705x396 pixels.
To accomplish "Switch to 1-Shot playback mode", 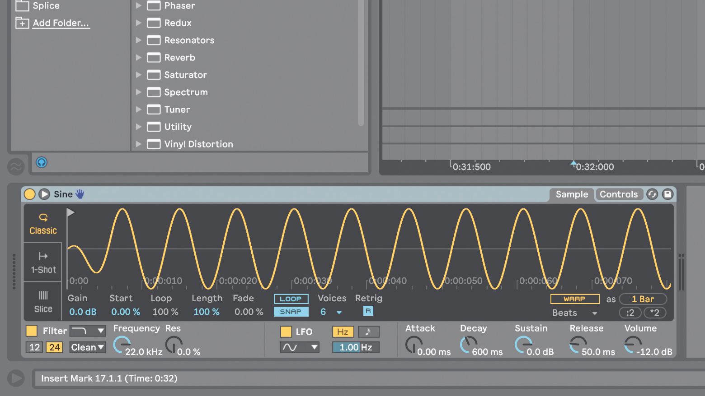I will (42, 263).
